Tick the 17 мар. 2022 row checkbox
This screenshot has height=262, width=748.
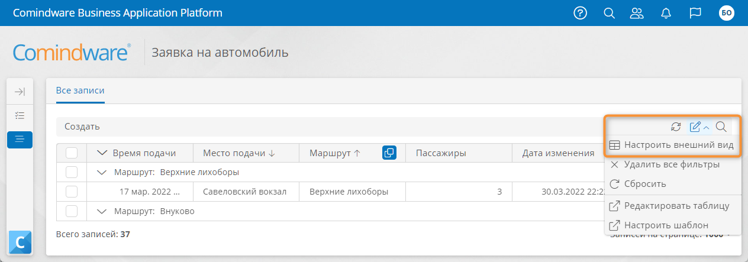point(72,192)
